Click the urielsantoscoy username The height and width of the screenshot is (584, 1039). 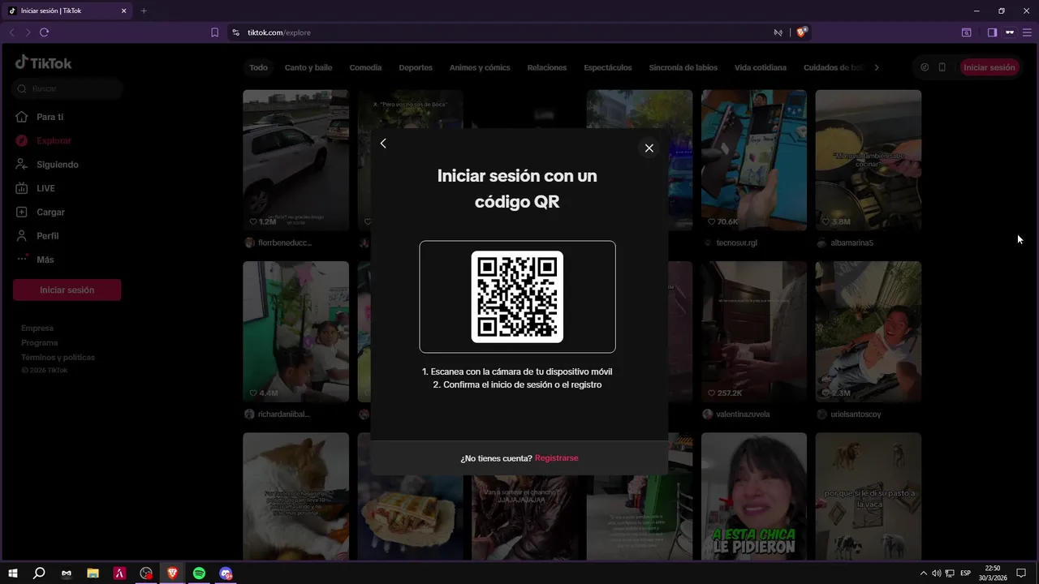coord(856,414)
